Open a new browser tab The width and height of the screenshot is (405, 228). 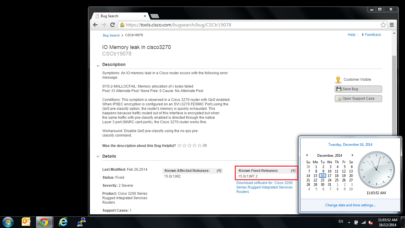coord(155,16)
